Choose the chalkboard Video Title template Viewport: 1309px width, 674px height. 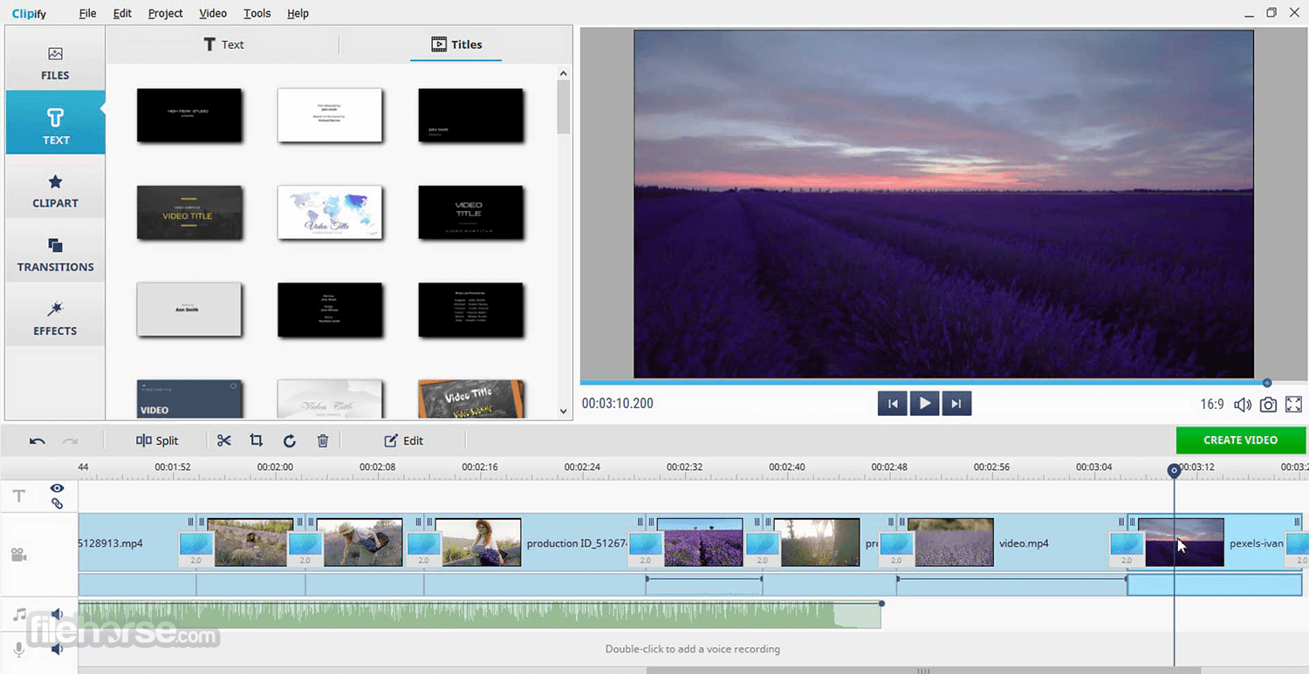coord(471,399)
